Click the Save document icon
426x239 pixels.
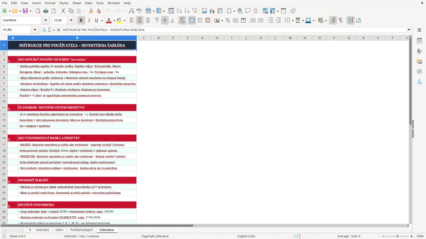pyautogui.click(x=26, y=11)
